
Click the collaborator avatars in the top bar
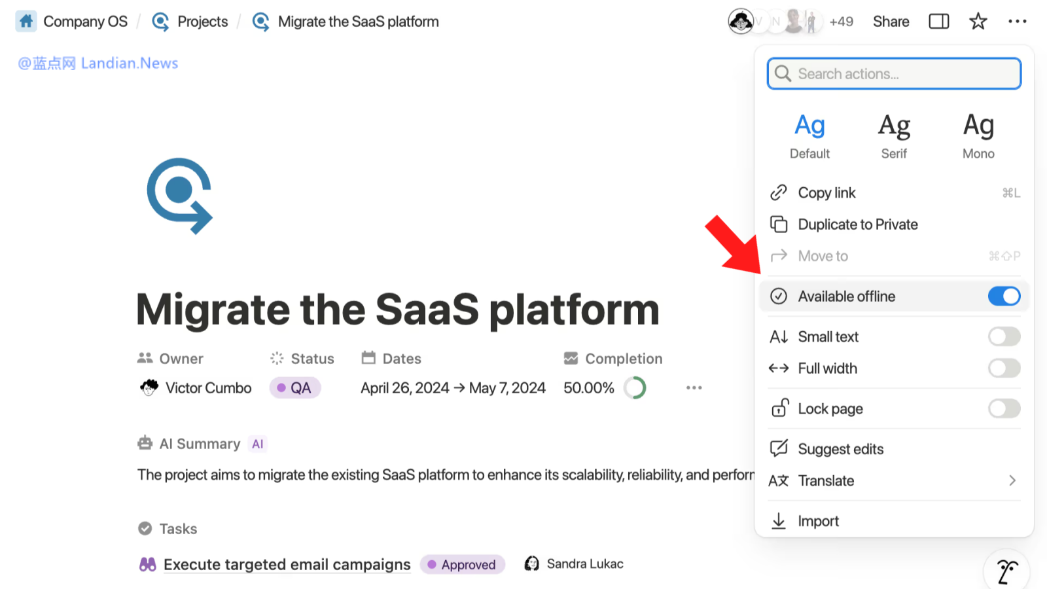(773, 22)
